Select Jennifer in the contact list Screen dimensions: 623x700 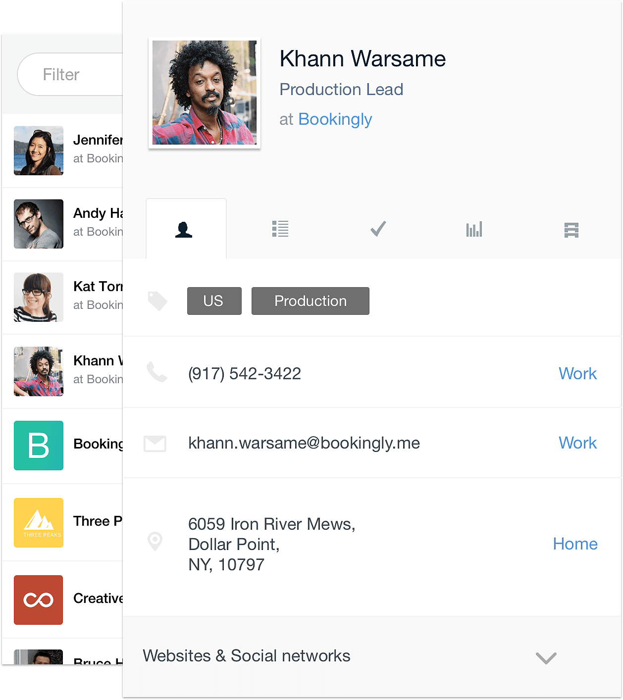[63, 150]
